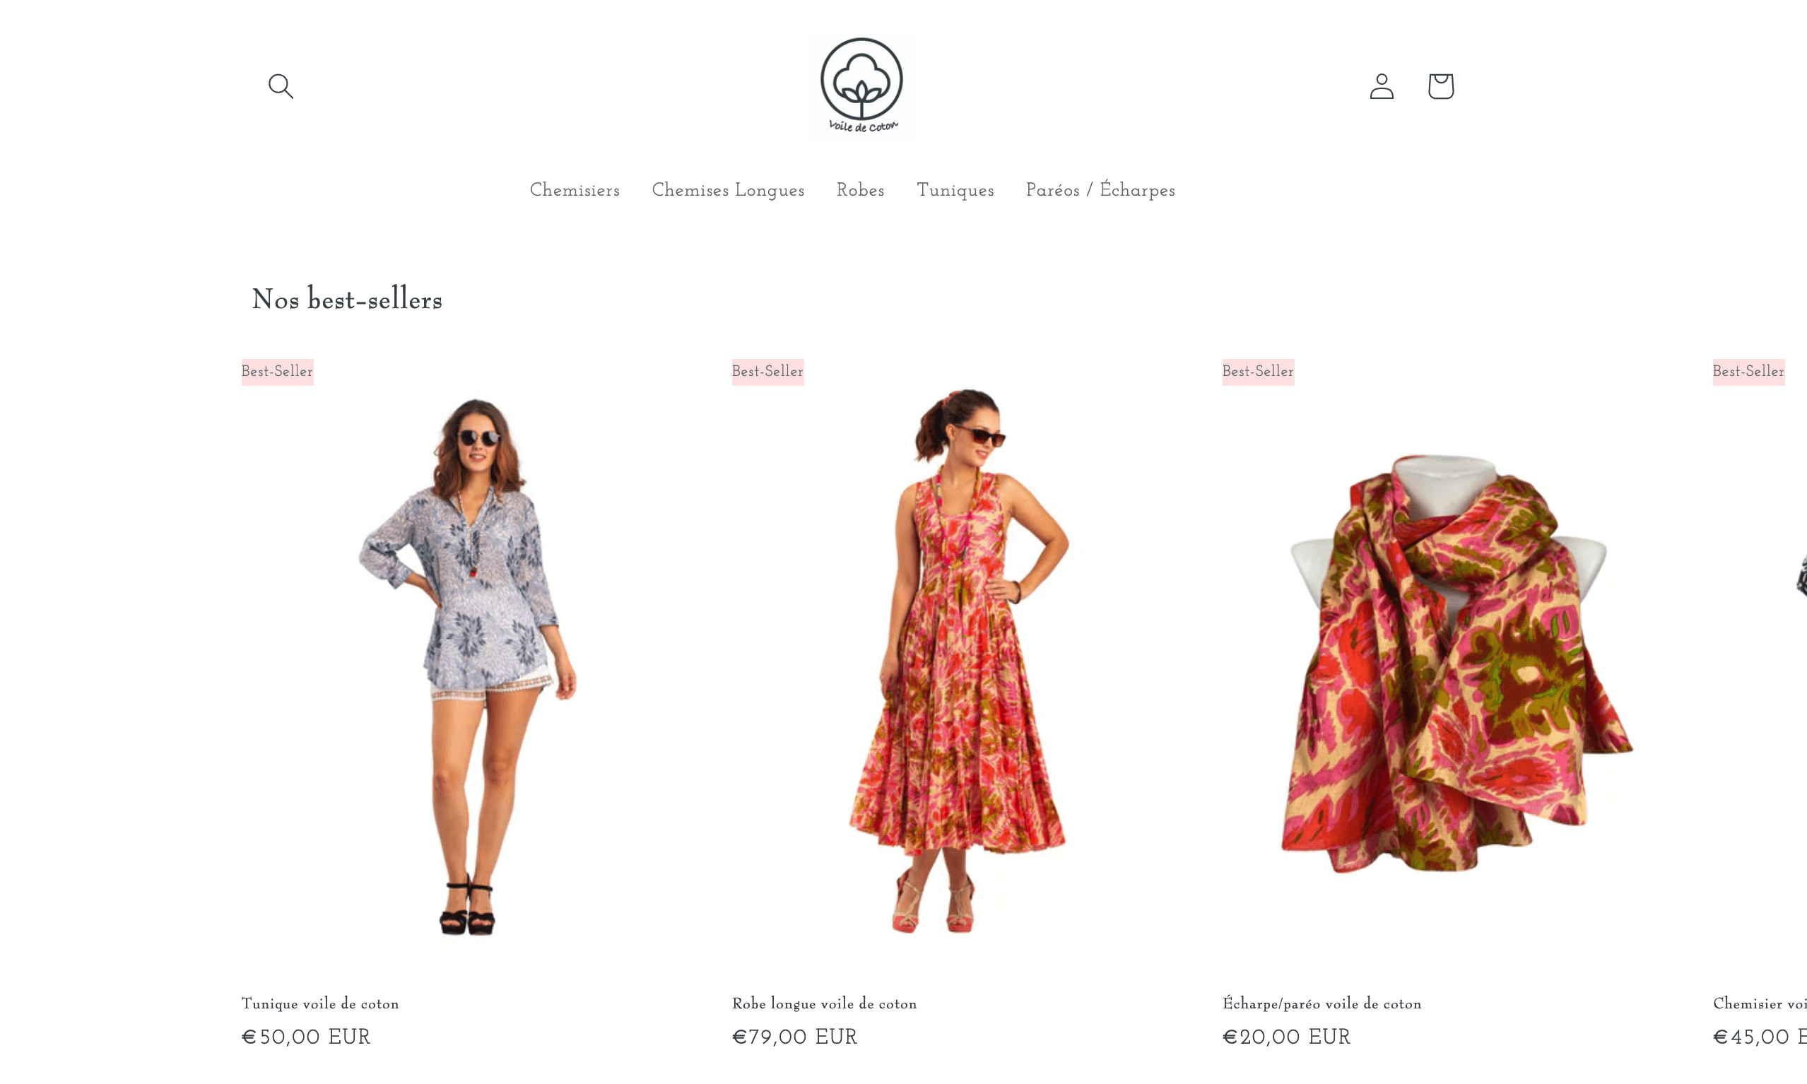Go to Chemises Longues category
The height and width of the screenshot is (1084, 1807).
[x=728, y=190]
